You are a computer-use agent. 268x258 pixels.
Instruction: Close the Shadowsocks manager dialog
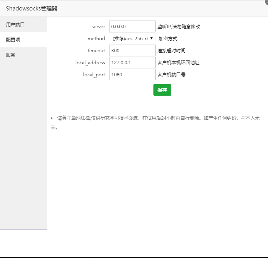(266, 2)
